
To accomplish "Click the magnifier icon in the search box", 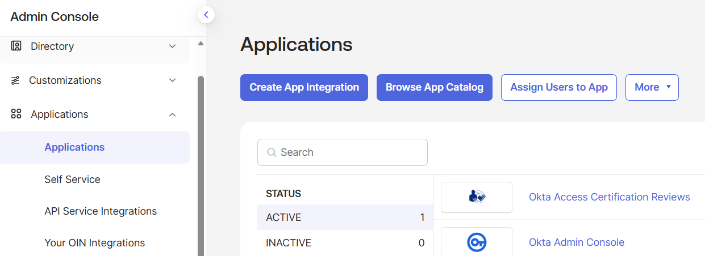I will click(x=272, y=152).
